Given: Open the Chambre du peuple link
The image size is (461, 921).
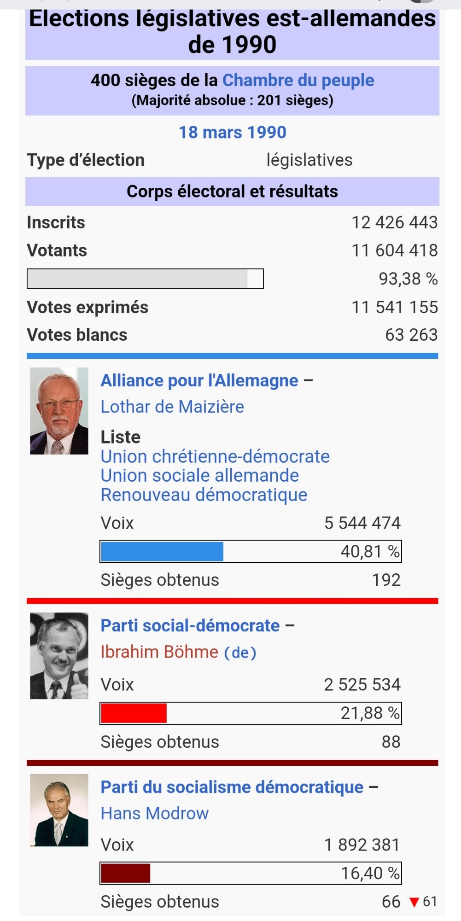Looking at the screenshot, I should pyautogui.click(x=298, y=81).
